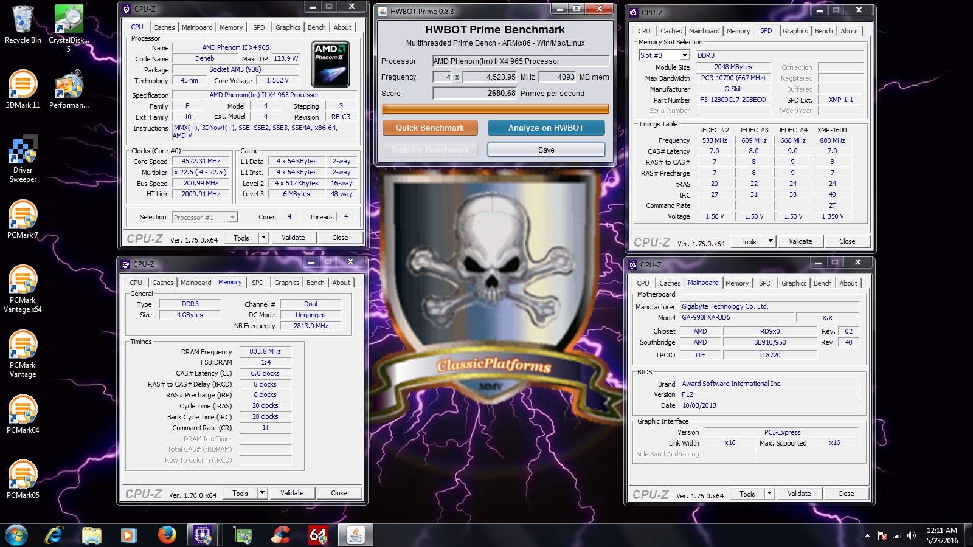Select Bench tab in Memory CPU-Z window
973x547 pixels.
(316, 283)
